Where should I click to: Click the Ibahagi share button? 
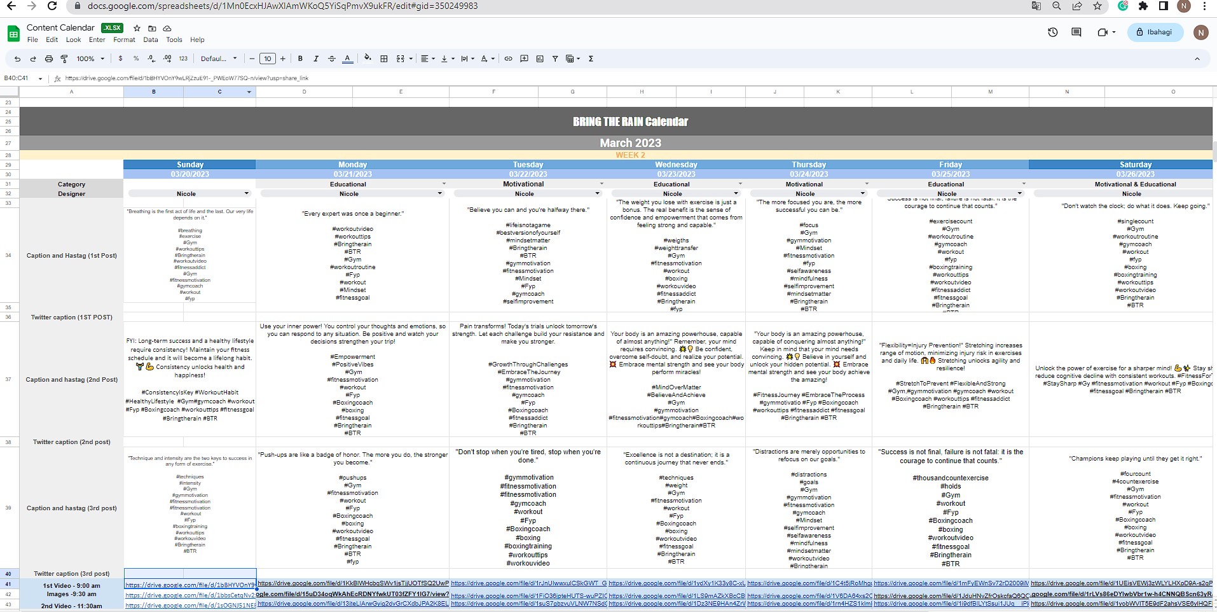tap(1155, 32)
